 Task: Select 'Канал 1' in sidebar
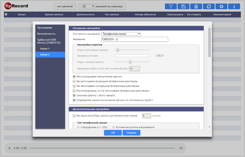[x=50, y=49]
